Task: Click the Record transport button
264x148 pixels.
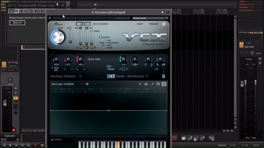Action: pyautogui.click(x=35, y=145)
